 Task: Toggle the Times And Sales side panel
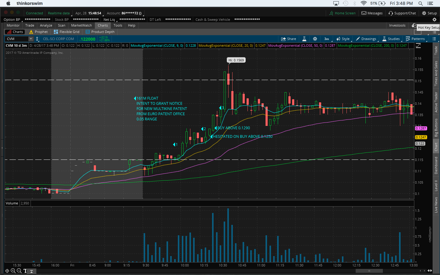(x=436, y=73)
